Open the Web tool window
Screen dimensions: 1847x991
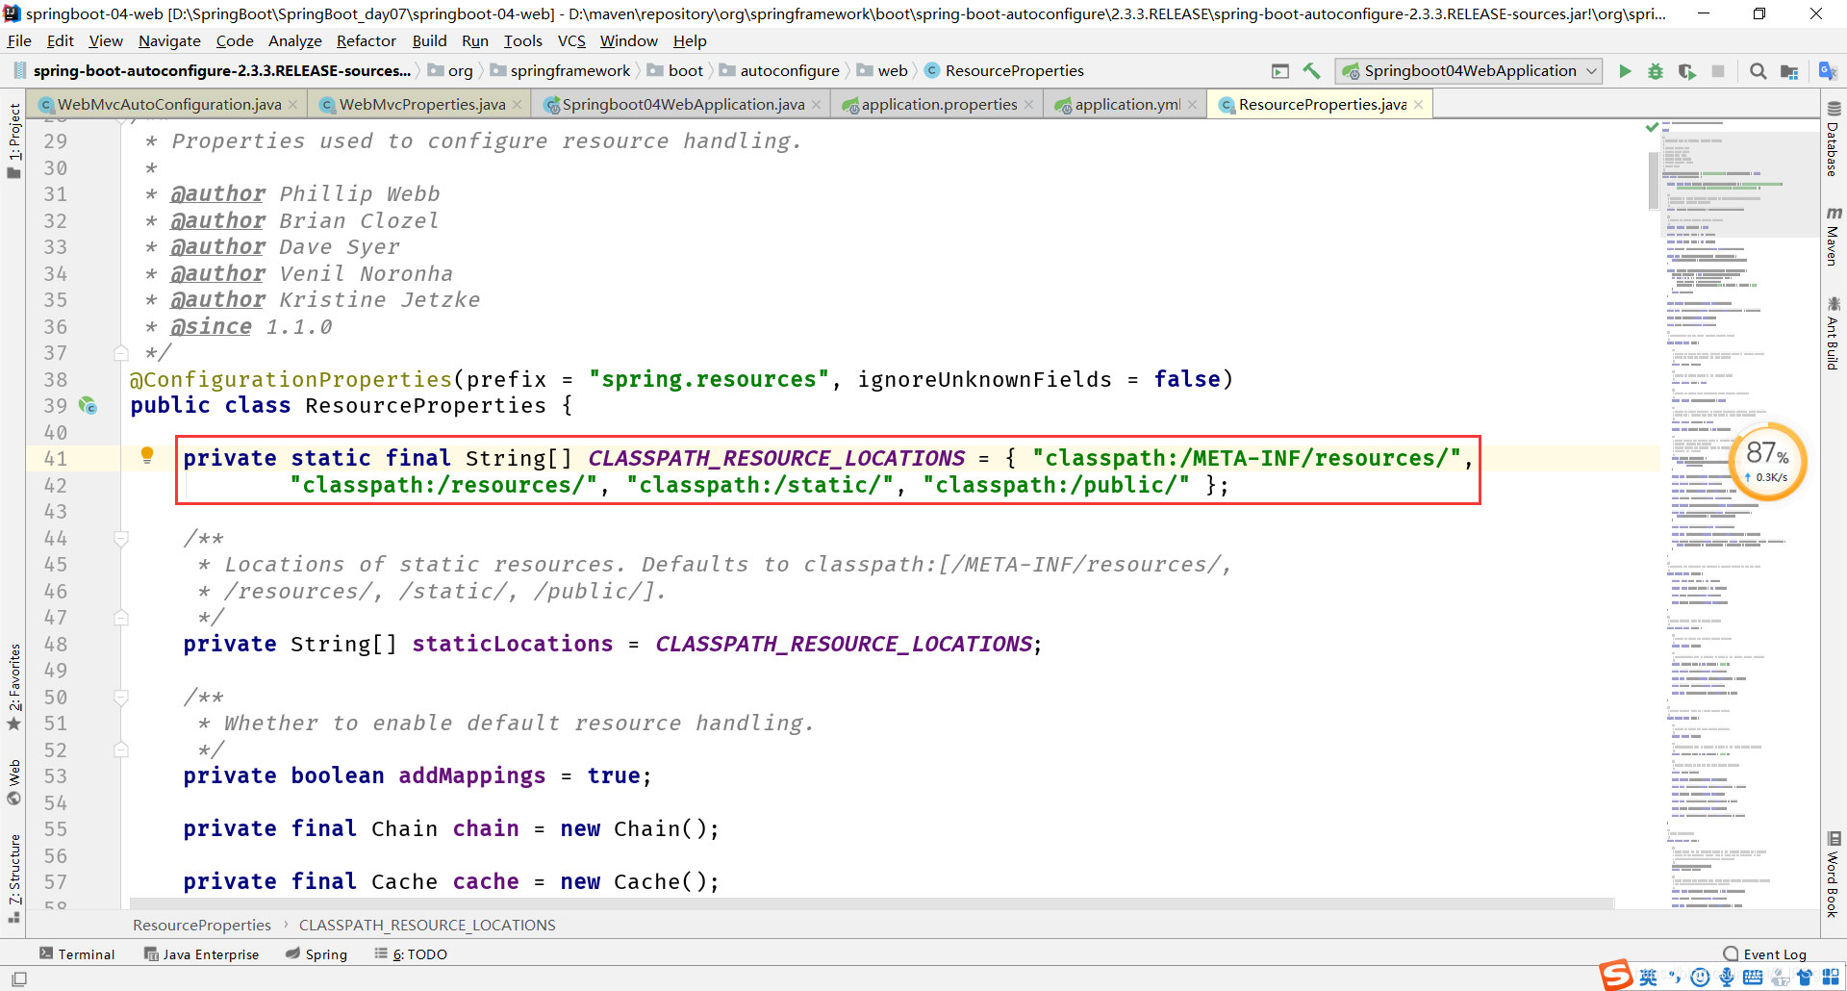[13, 782]
